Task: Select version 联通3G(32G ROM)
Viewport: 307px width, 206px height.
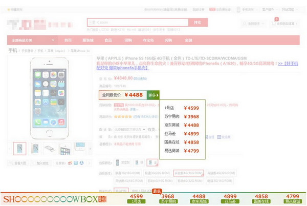Action: coord(157,173)
